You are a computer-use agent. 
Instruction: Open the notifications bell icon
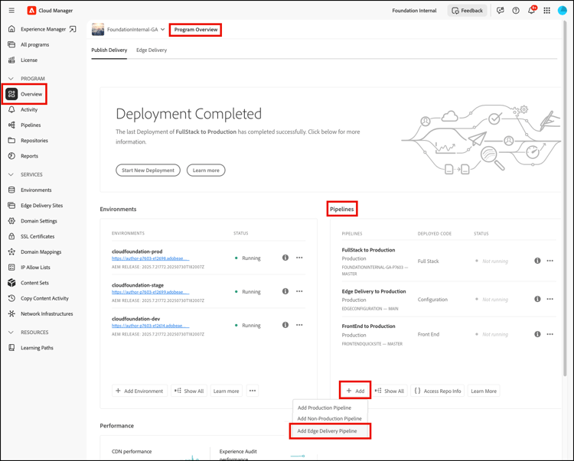[532, 10]
